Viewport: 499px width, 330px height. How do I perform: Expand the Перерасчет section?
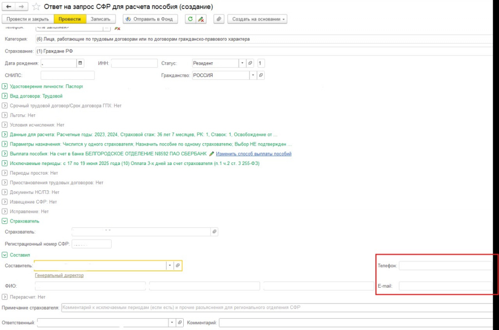click(x=5, y=297)
